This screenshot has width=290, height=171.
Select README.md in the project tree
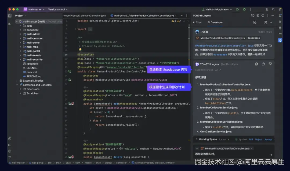34,76
